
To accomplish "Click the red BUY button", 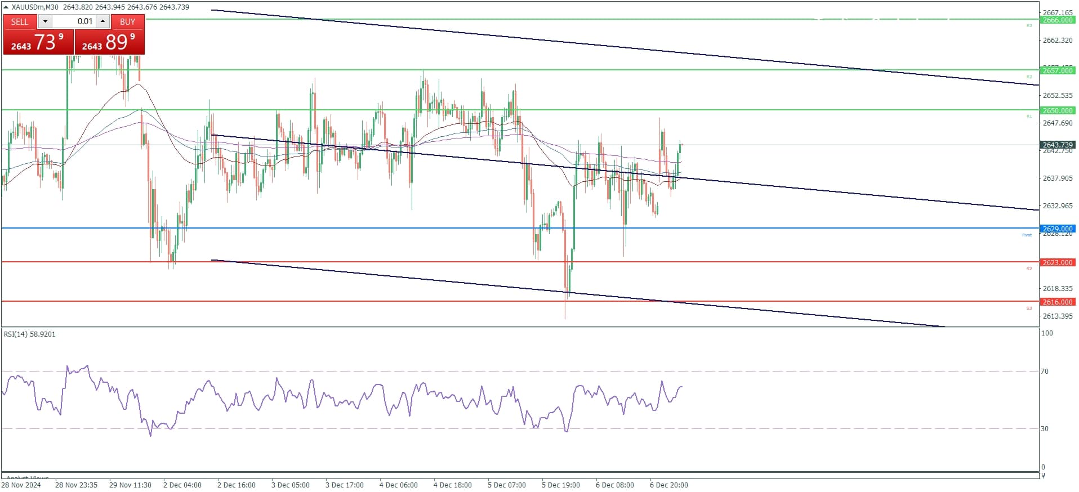I will pyautogui.click(x=127, y=21).
